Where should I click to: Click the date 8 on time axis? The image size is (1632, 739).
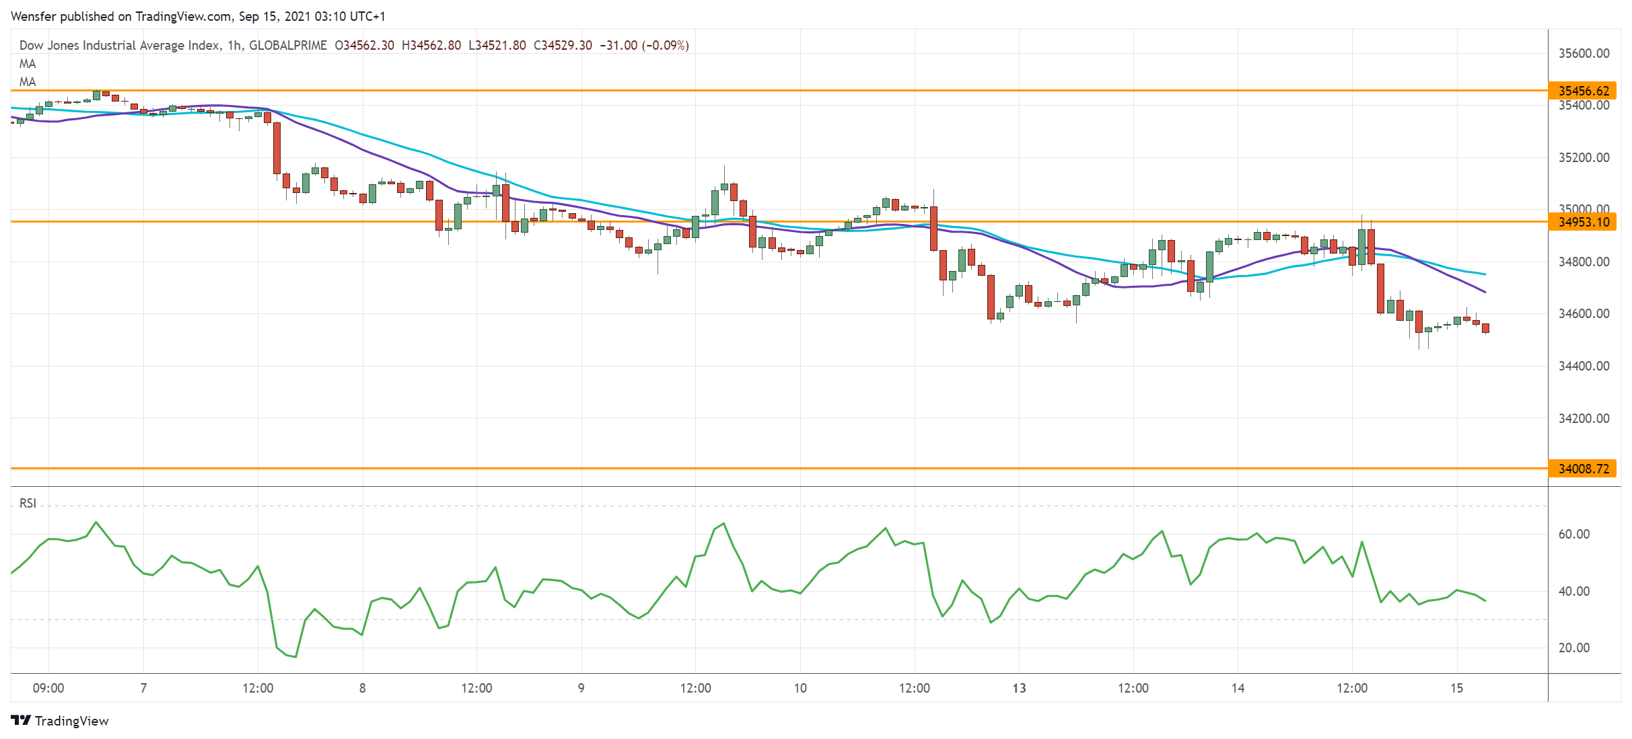pos(362,688)
